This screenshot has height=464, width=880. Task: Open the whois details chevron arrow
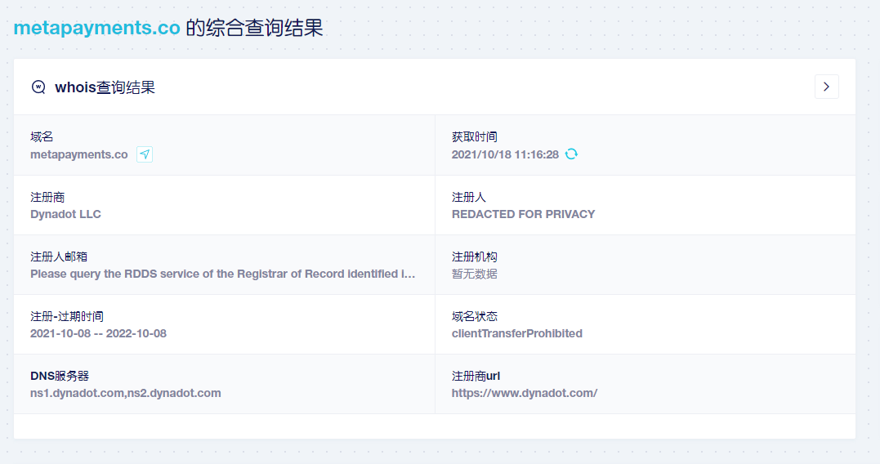pos(826,87)
